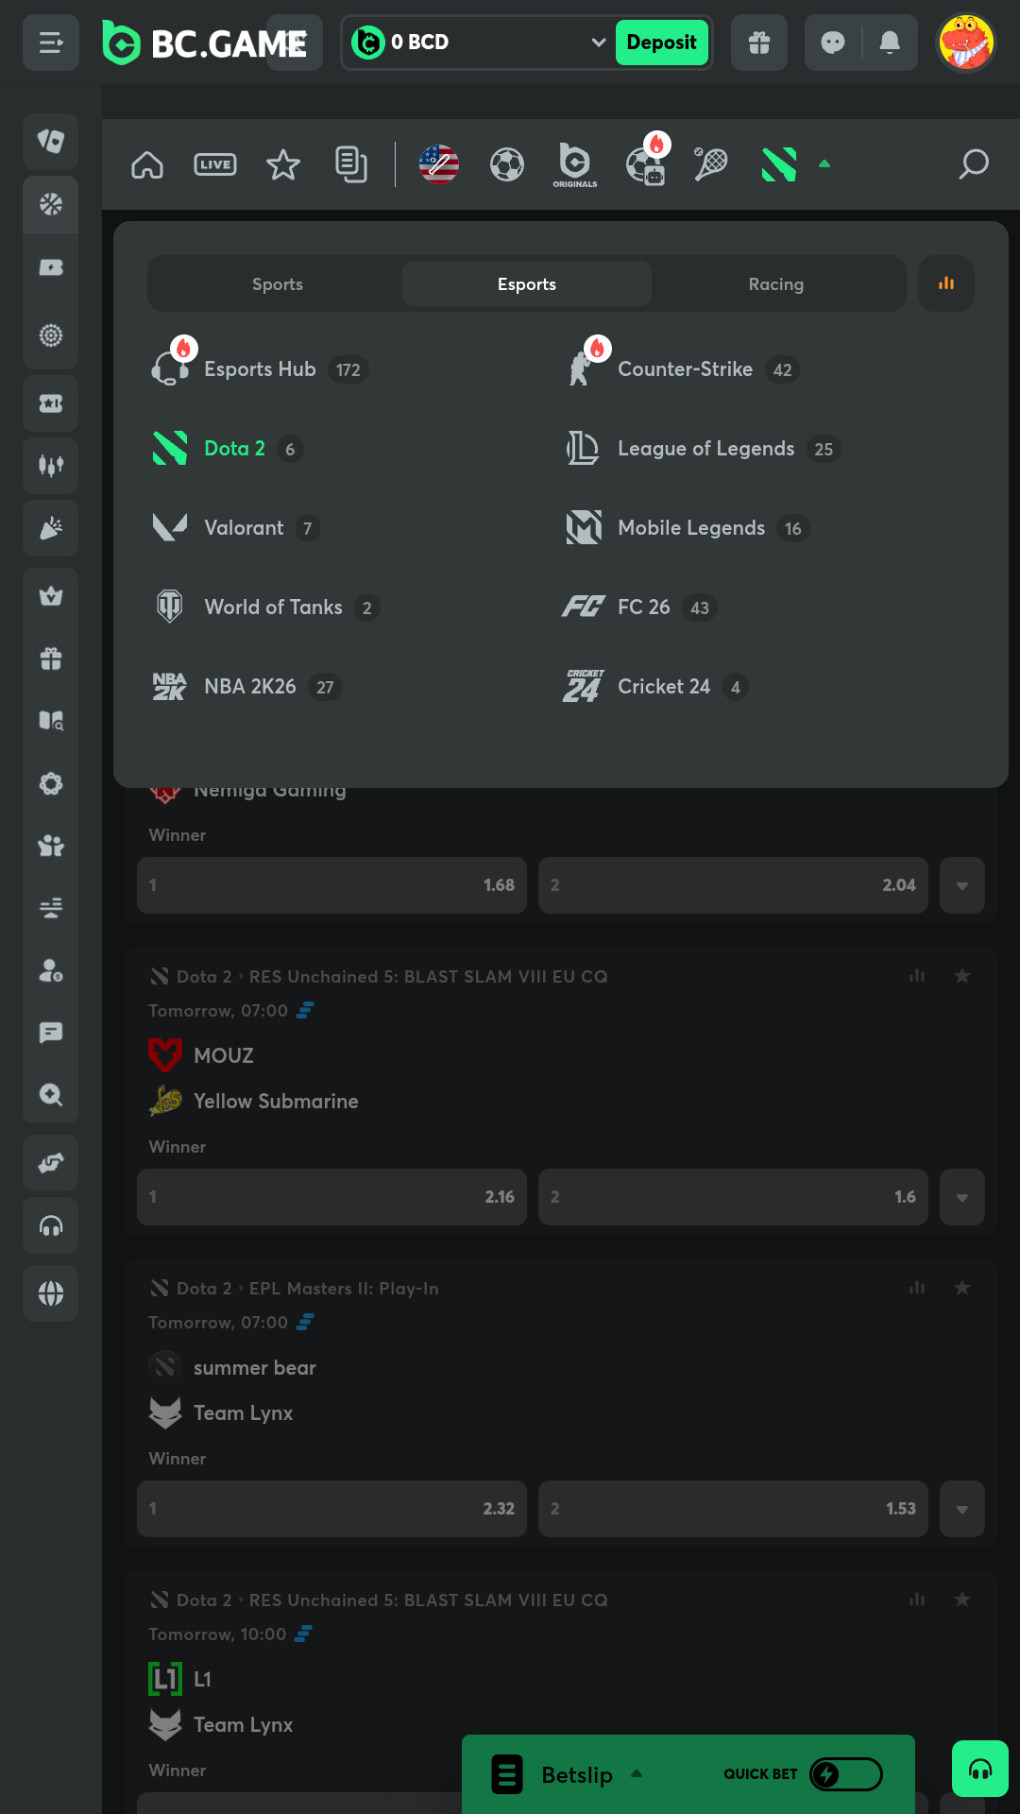Open stats for MOUZ vs Yellow Submarine
1020x1814 pixels.
point(917,976)
